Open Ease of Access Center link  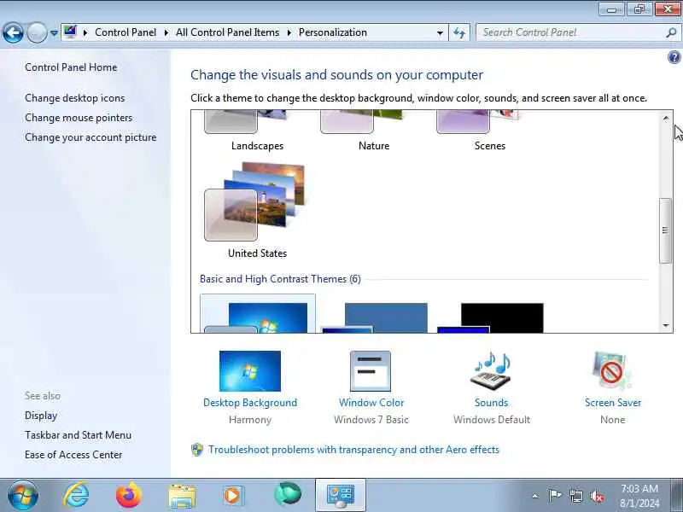[73, 455]
